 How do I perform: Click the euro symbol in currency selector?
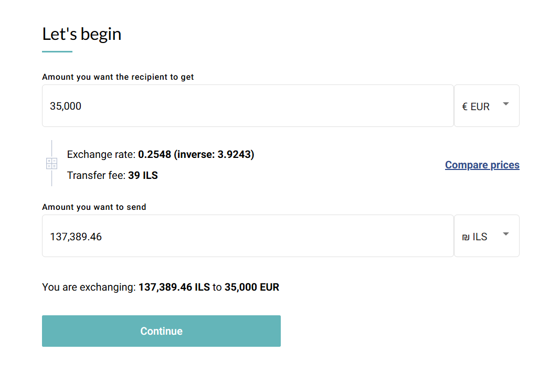tap(464, 106)
